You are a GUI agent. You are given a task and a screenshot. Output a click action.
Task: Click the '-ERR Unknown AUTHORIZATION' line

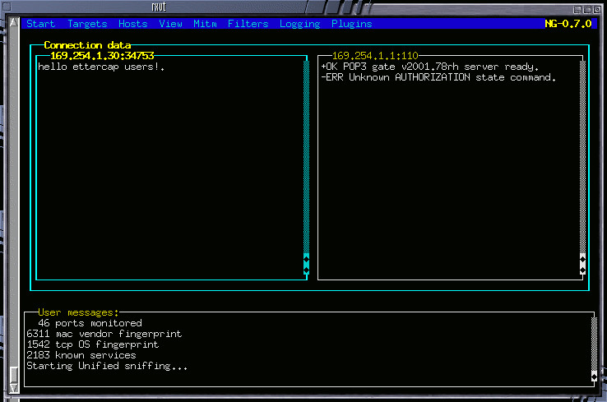pos(438,77)
